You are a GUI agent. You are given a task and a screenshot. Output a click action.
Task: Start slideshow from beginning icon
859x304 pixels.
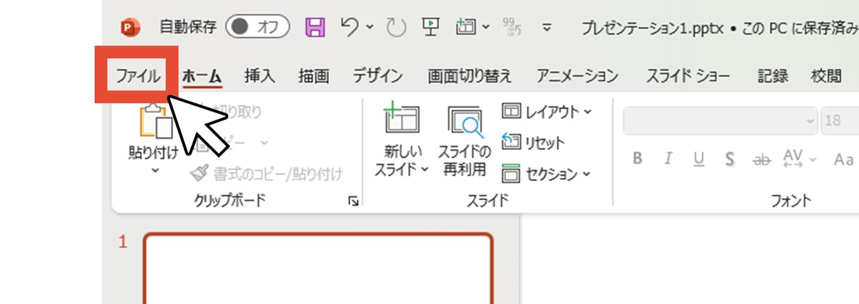coord(430,27)
